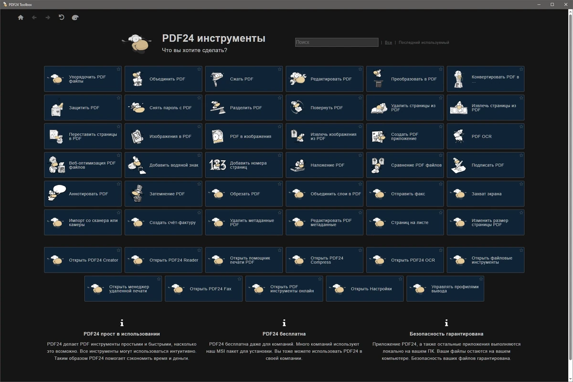
Task: Click the forward arrow navigation icon
Action: click(48, 18)
